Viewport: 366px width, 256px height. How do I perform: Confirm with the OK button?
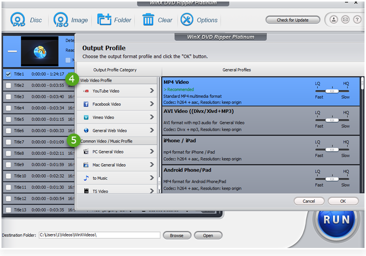click(x=343, y=201)
